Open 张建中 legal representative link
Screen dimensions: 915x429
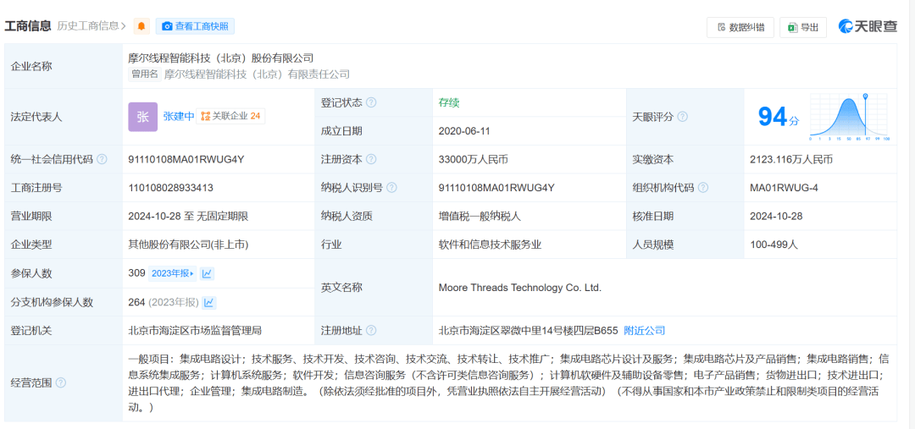179,117
